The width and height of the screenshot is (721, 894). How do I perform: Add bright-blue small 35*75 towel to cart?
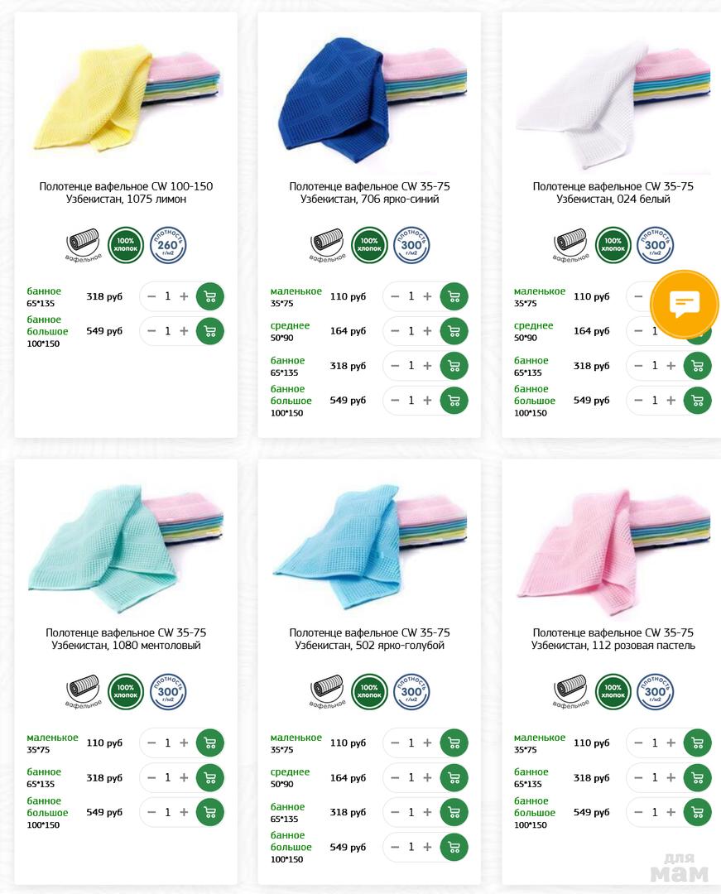pyautogui.click(x=454, y=296)
